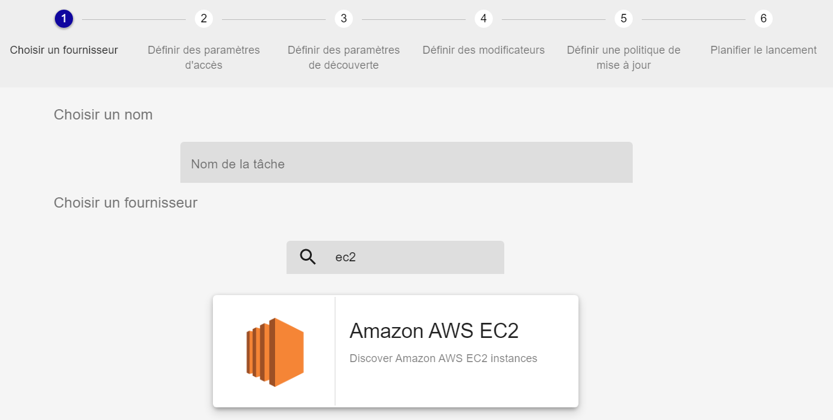
Task: Click "Discover Amazon AWS EC2 instances" description
Action: click(443, 358)
